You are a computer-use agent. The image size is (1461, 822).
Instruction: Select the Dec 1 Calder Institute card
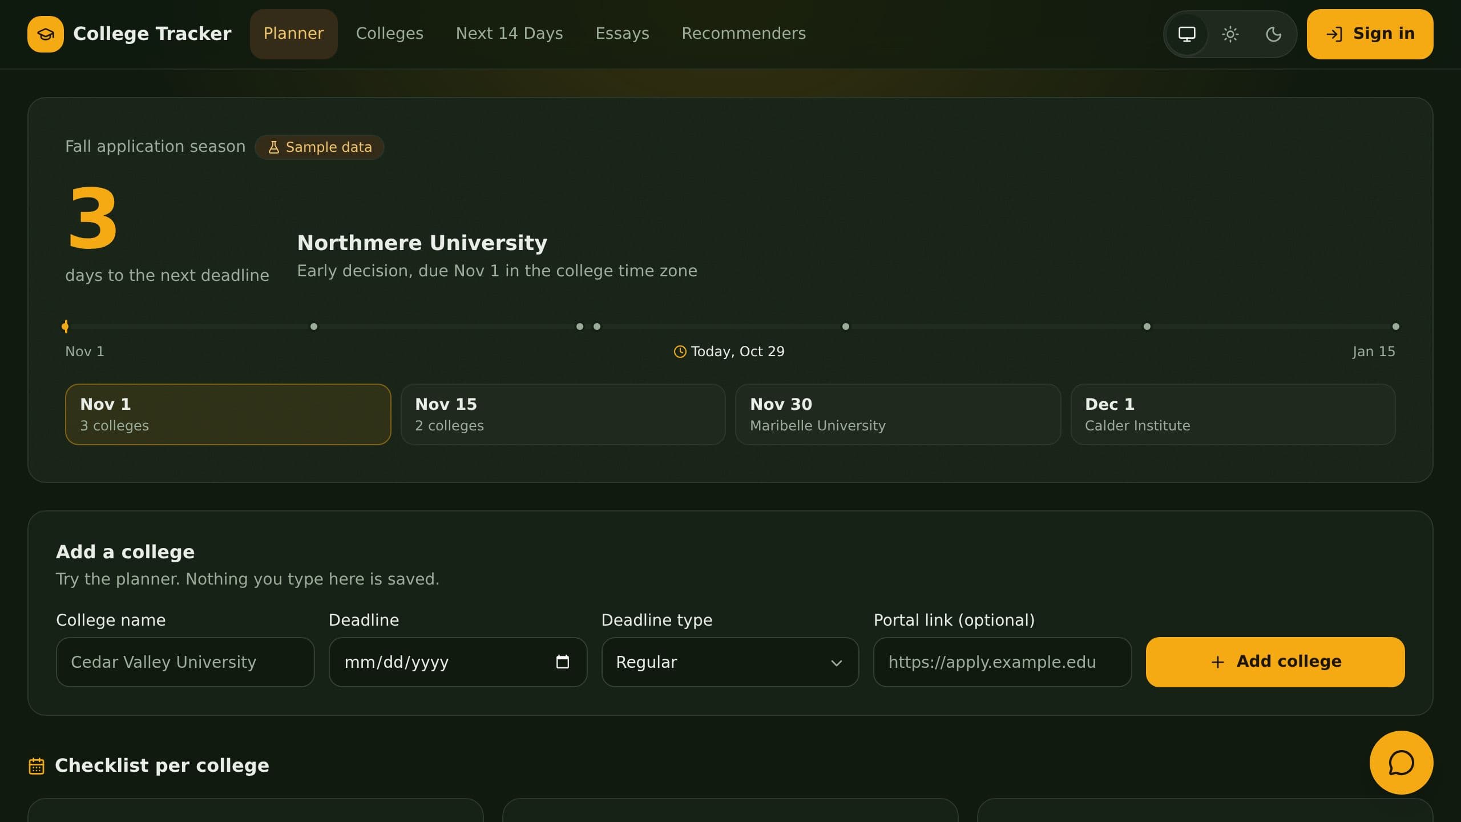[x=1233, y=414]
